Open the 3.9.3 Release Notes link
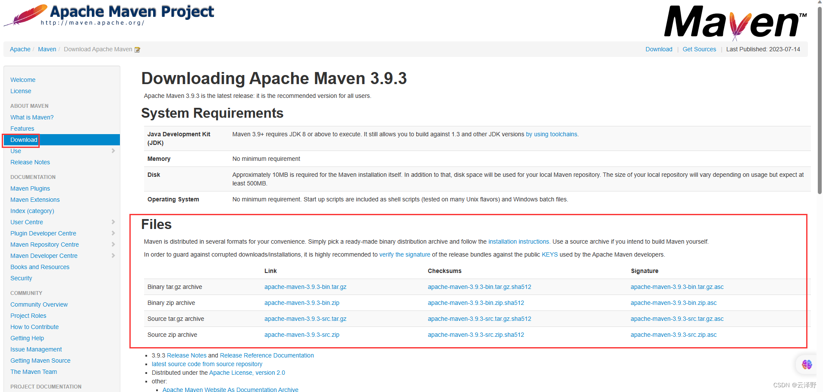The image size is (823, 392). click(x=186, y=355)
